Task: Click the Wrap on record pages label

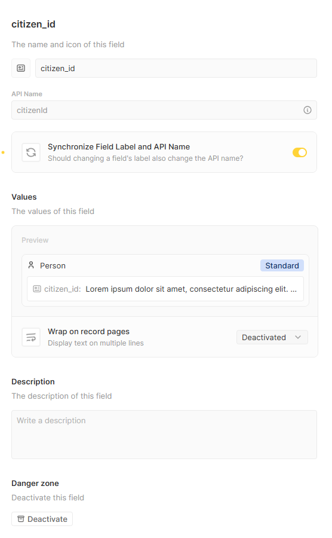Action: 89,331
